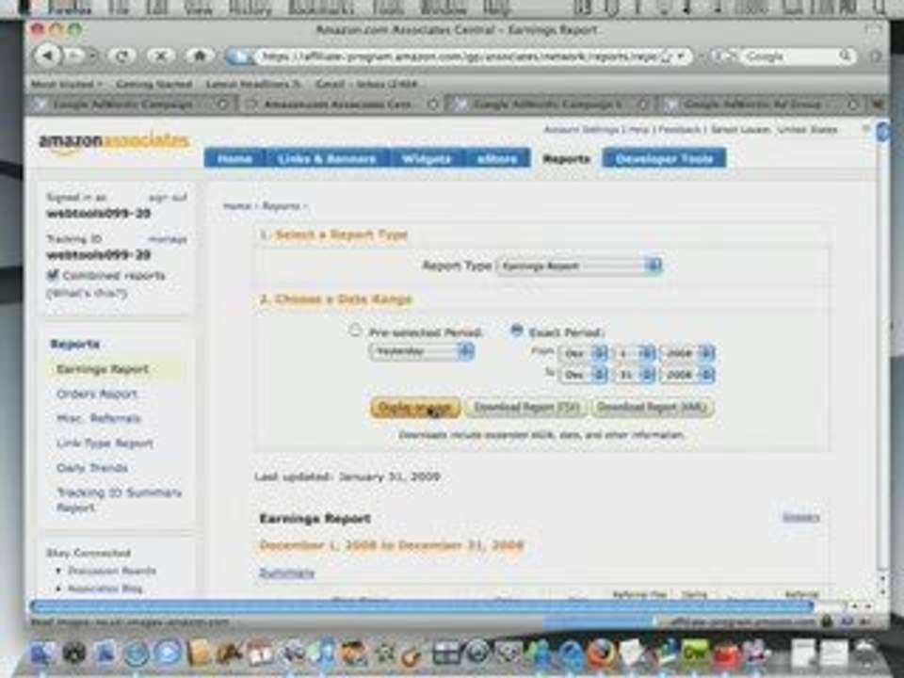Click the Stop loading X icon
The width and height of the screenshot is (904, 678).
[161, 56]
